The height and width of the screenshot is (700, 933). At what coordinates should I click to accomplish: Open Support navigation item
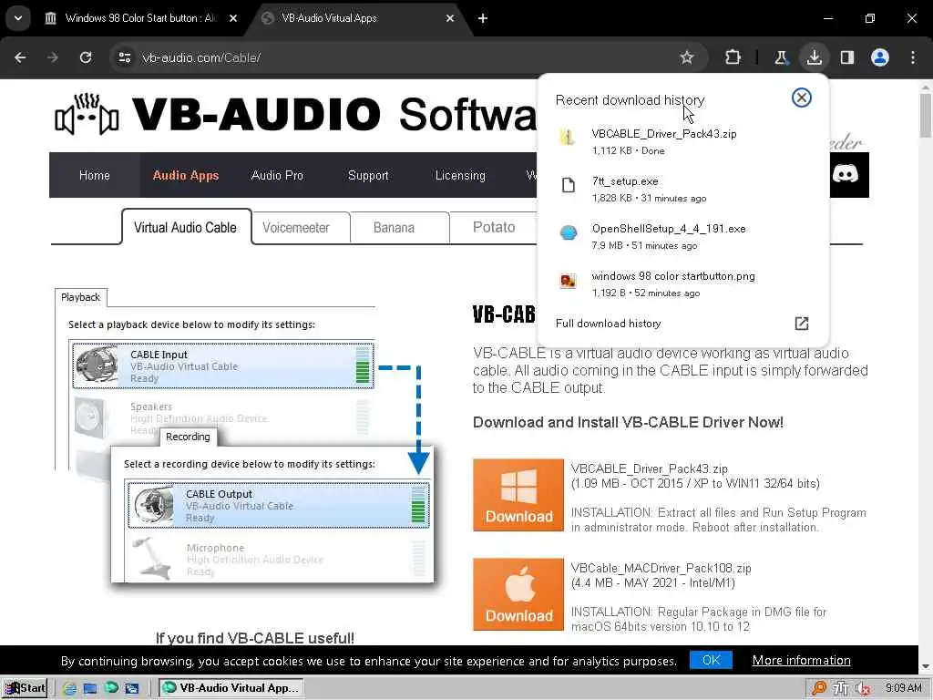tap(368, 176)
